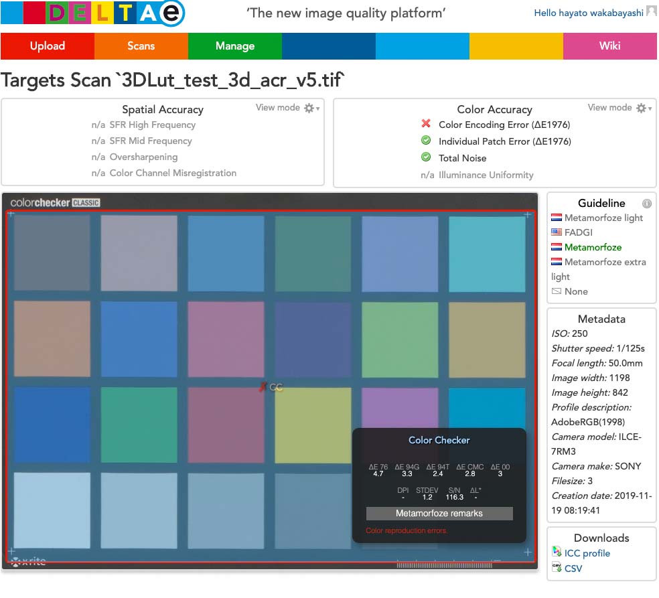Click flag icon beside Metamorfoze guideline
Viewport: 659px width, 598px height.
(557, 247)
